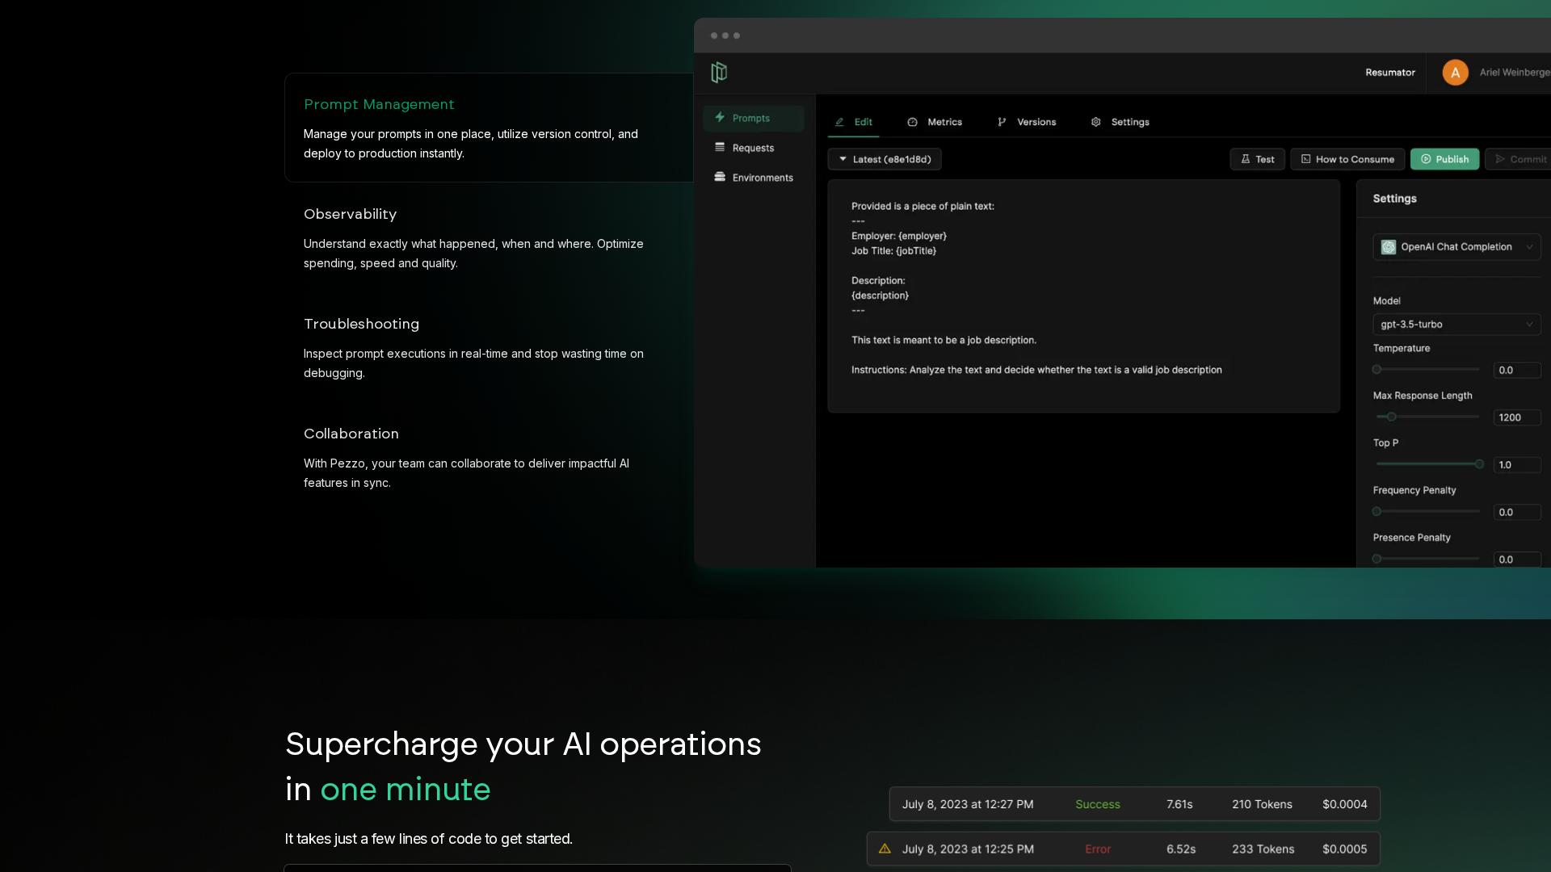Click the OpenAI logo in the provider selector
This screenshot has height=872, width=1551.
[x=1389, y=247]
